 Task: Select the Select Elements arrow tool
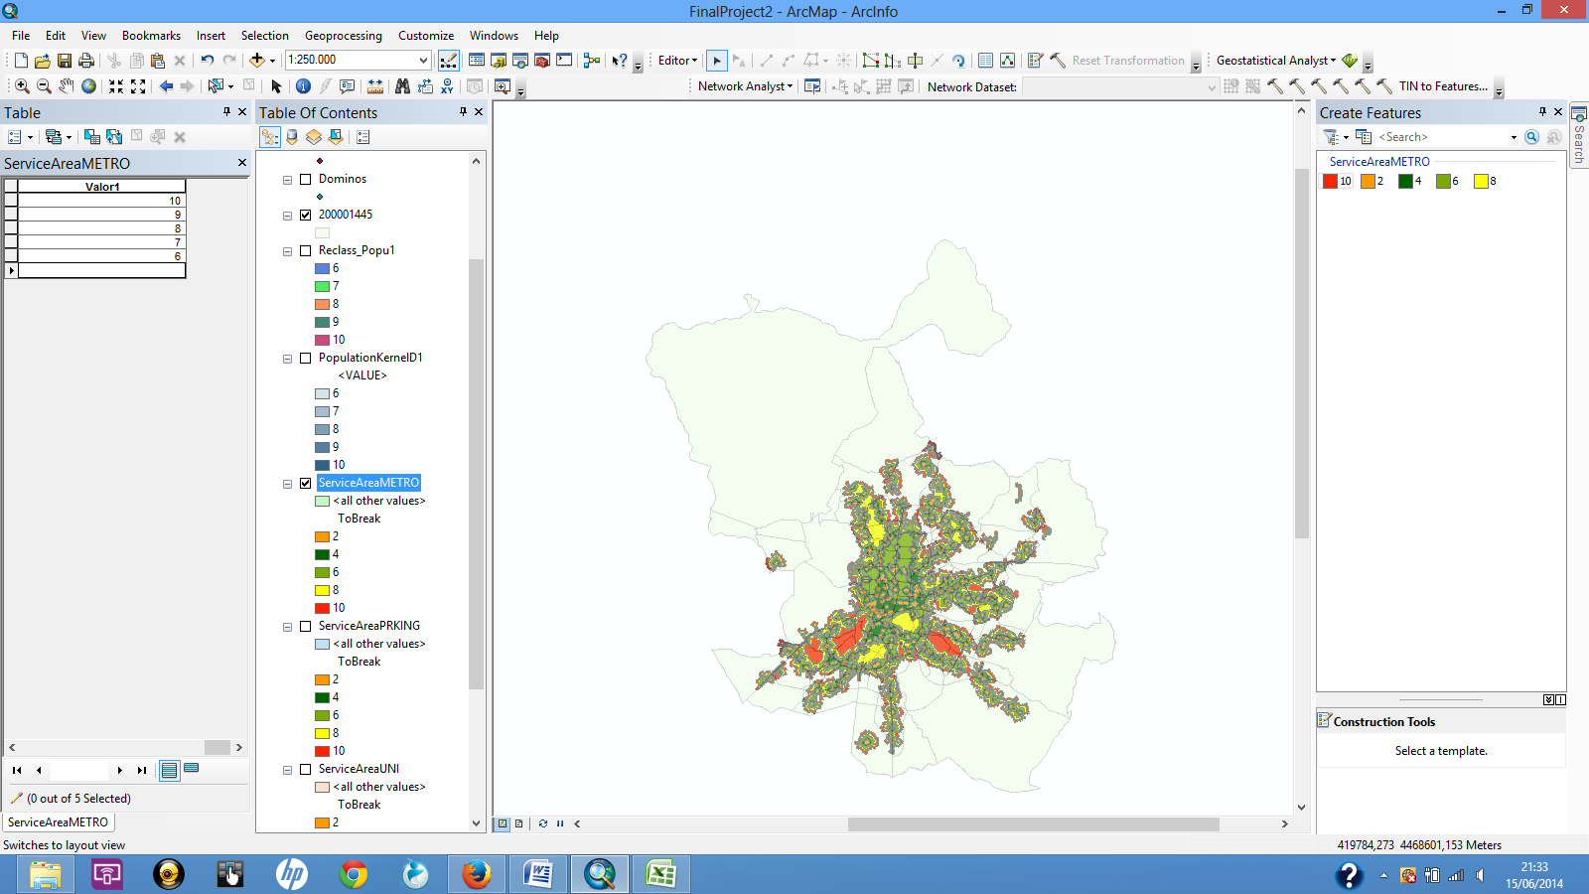coord(276,86)
